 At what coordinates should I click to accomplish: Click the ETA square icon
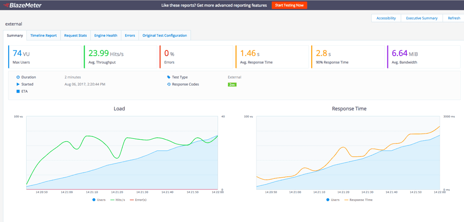[x=18, y=91]
